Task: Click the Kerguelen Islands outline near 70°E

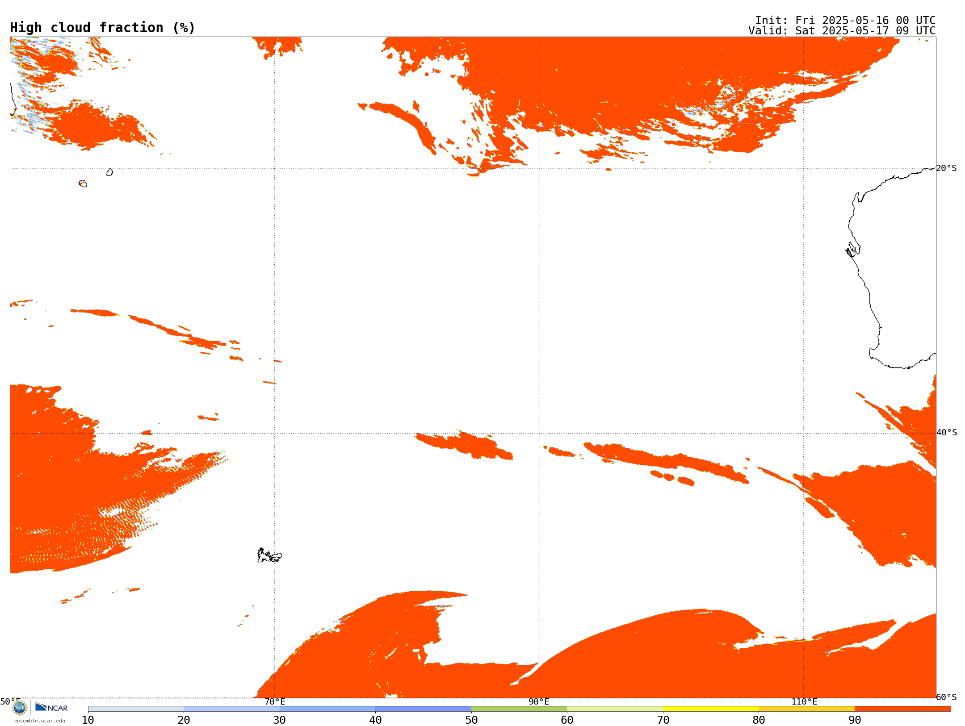Action: (x=269, y=555)
